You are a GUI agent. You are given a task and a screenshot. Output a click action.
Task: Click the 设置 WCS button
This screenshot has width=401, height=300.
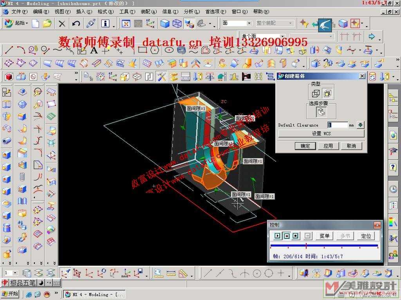point(321,134)
